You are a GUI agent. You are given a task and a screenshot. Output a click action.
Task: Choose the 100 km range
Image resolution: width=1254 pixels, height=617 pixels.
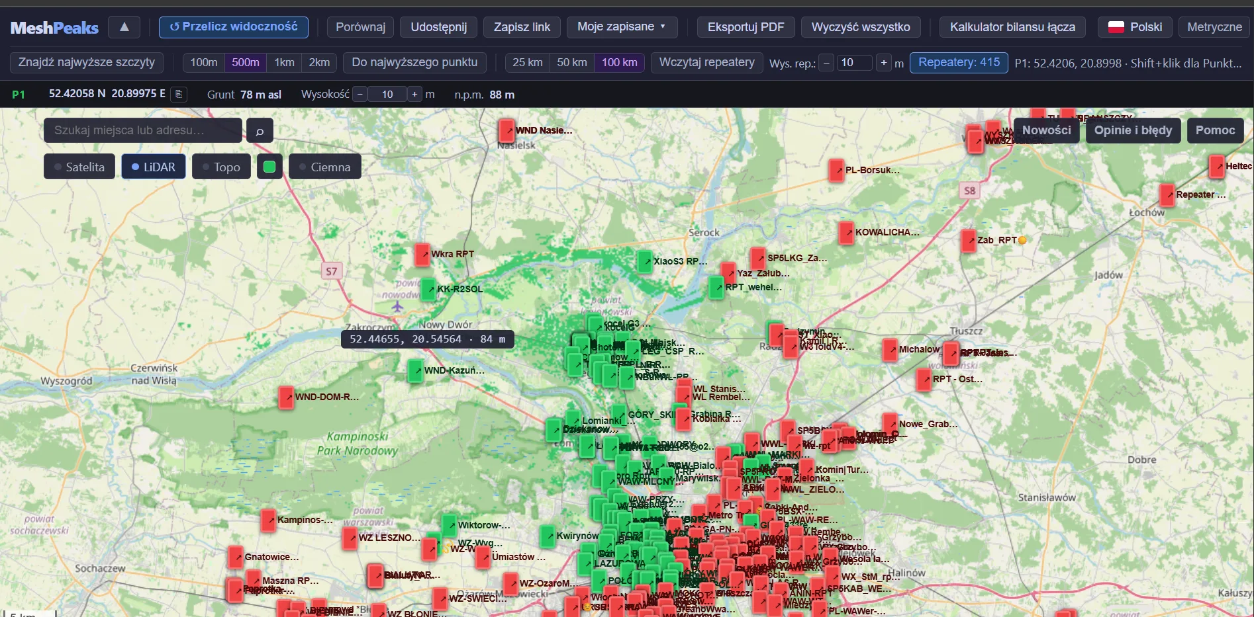pyautogui.click(x=620, y=62)
